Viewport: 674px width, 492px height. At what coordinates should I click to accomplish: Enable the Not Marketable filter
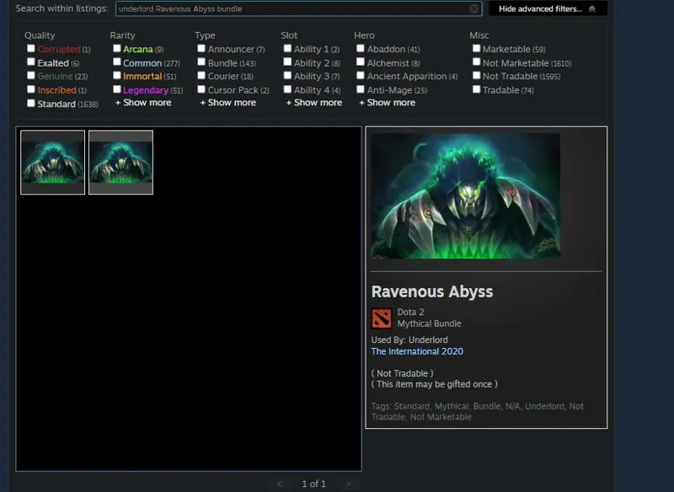click(x=476, y=62)
